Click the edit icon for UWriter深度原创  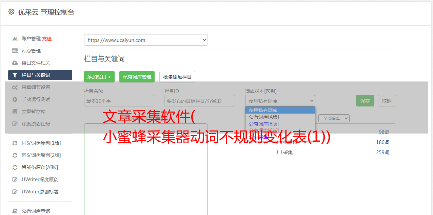tap(15, 180)
